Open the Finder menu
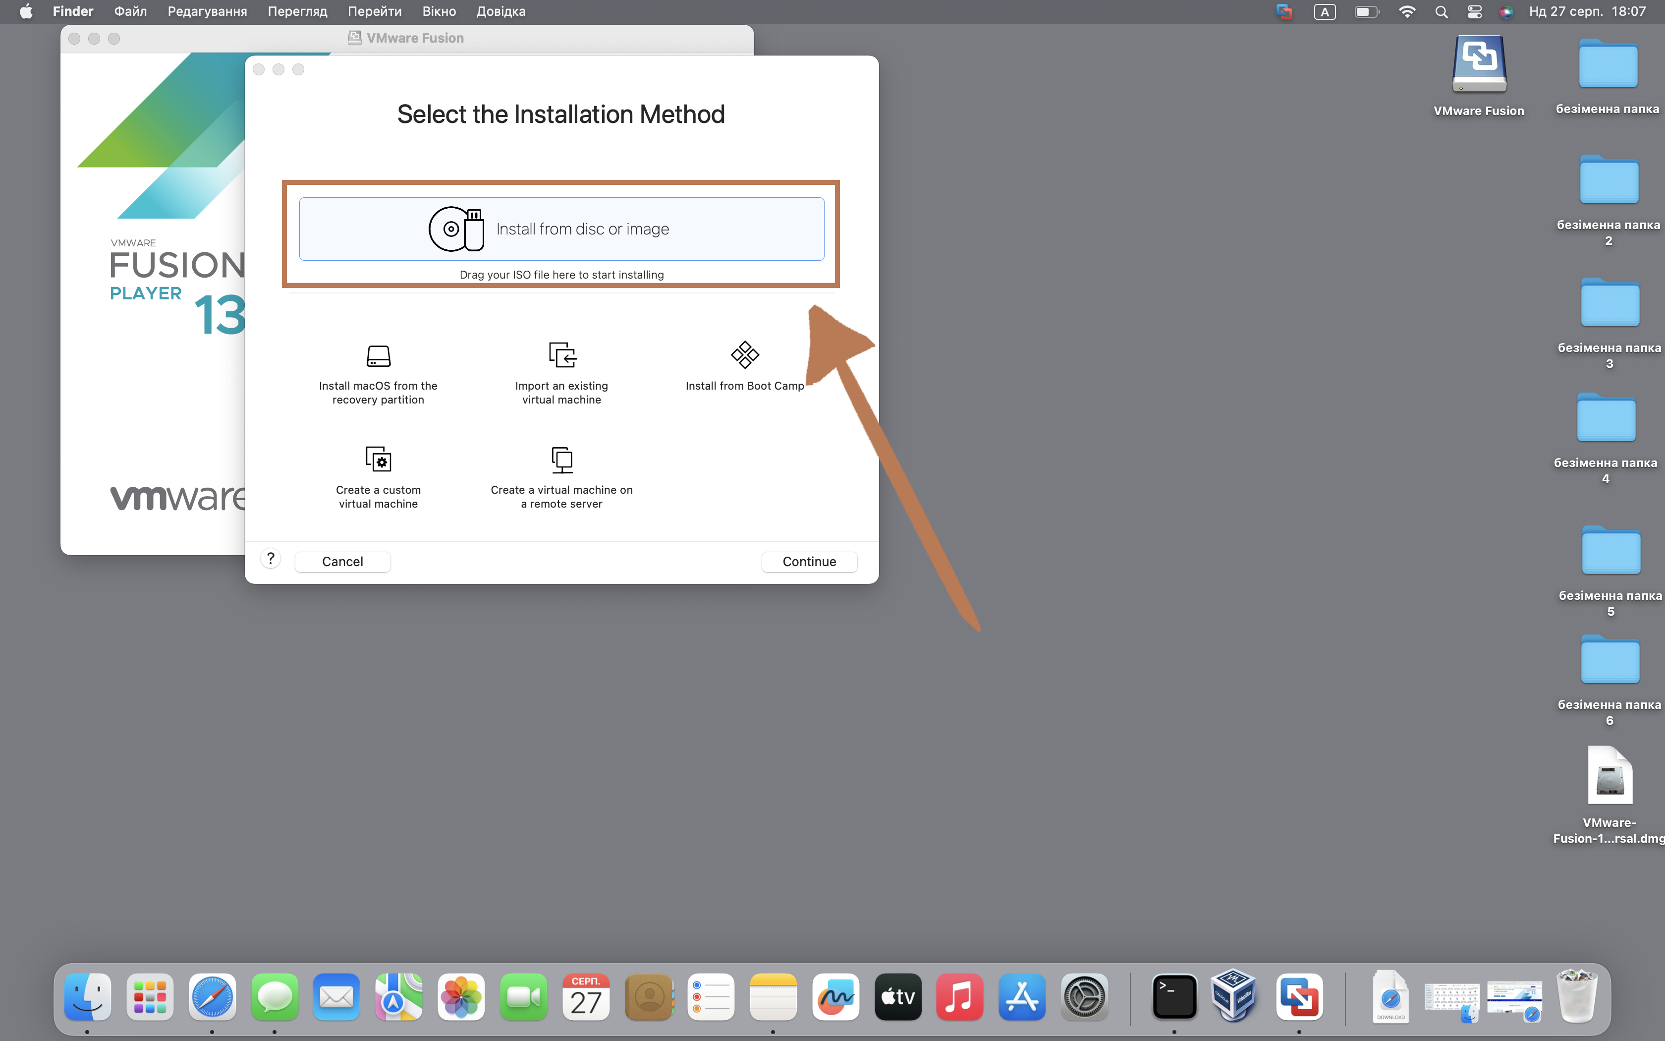Viewport: 1665px width, 1041px height. click(73, 11)
